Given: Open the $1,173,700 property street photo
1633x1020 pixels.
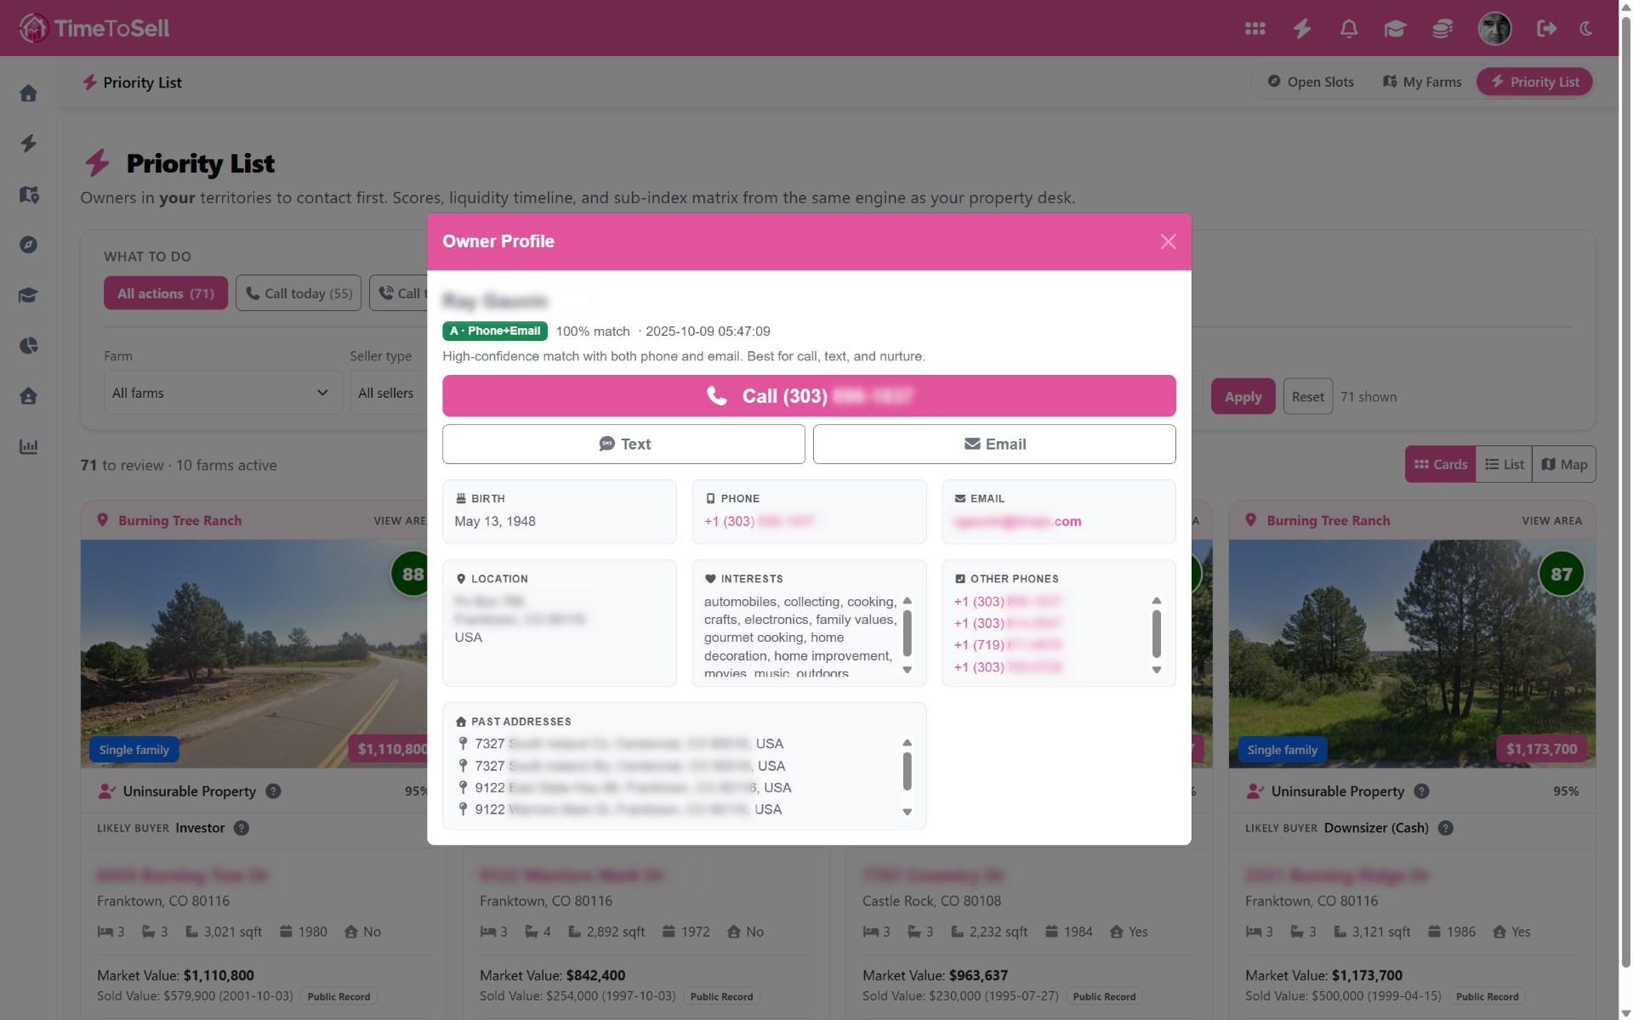Looking at the screenshot, I should click(x=1412, y=653).
